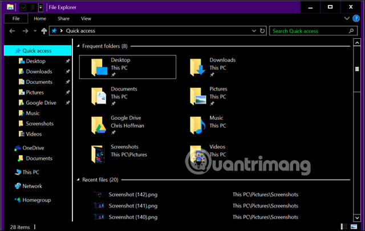Click the Frequent folders (8) header
365x231 pixels.
(105, 46)
